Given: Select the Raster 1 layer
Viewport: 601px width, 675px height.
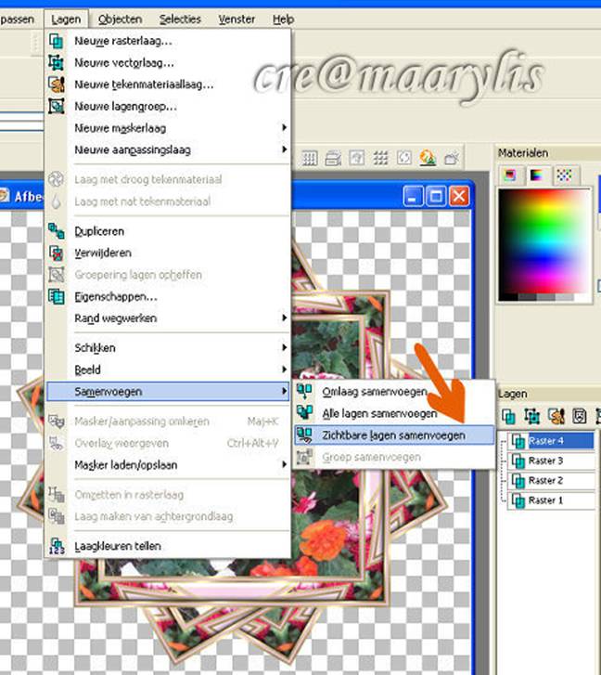Looking at the screenshot, I should [552, 500].
